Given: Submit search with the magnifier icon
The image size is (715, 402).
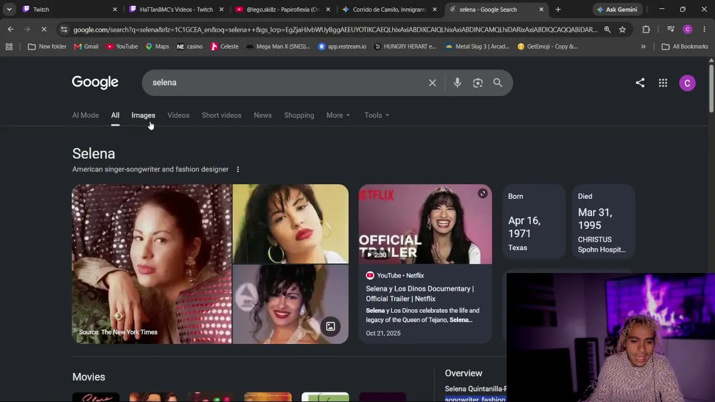Looking at the screenshot, I should pos(498,83).
